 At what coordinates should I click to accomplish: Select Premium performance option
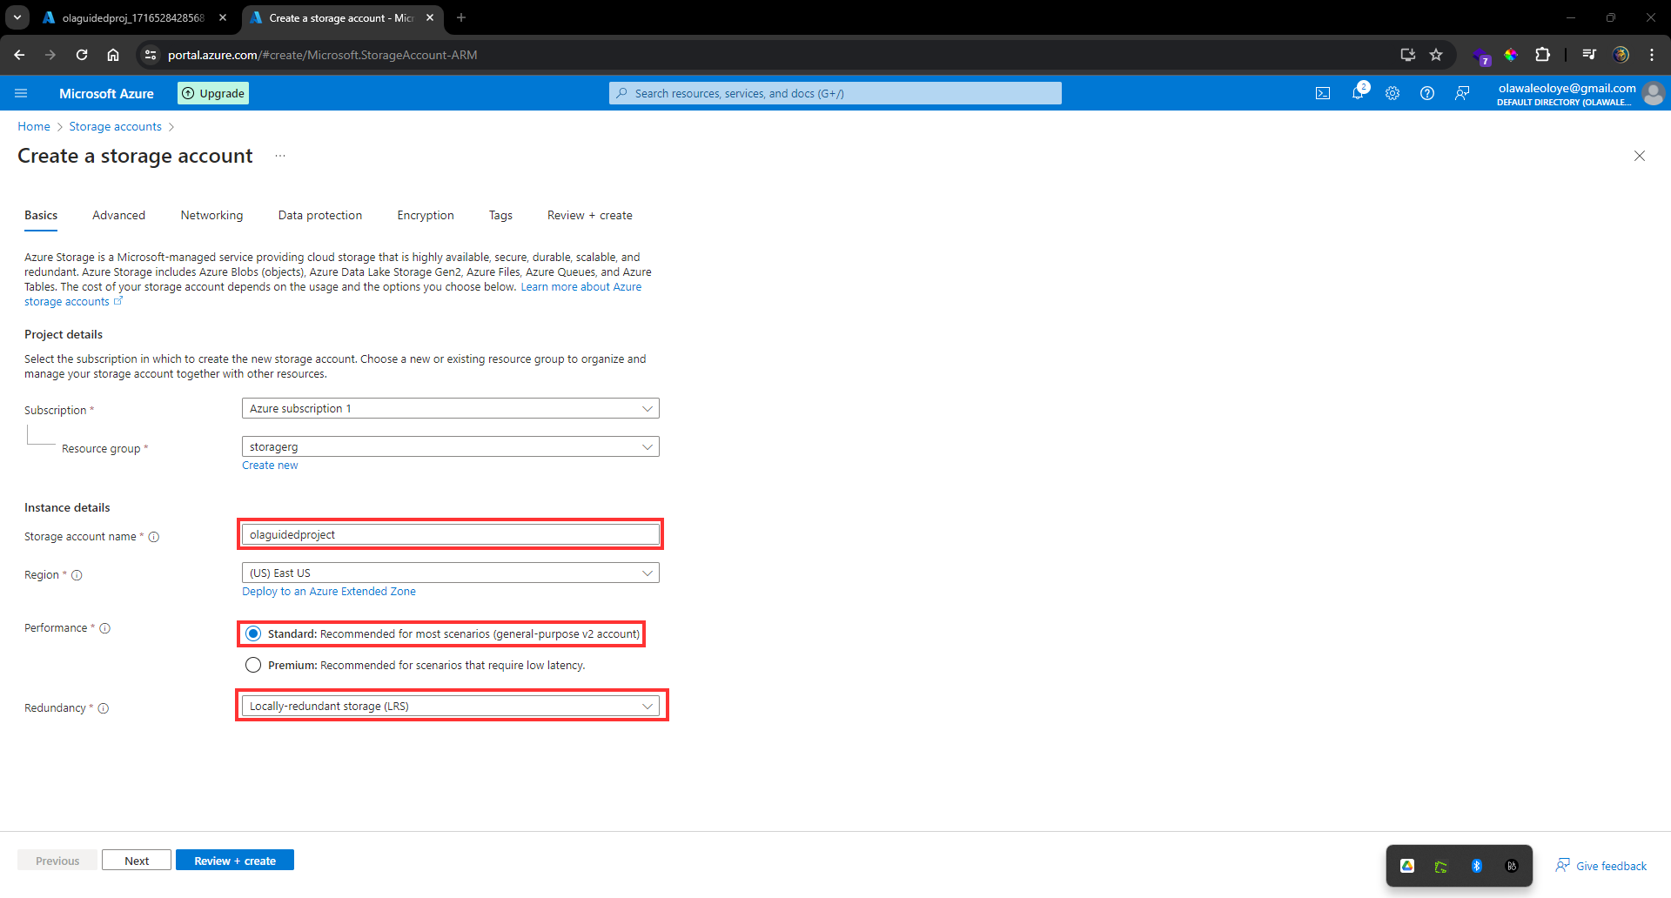(x=253, y=665)
